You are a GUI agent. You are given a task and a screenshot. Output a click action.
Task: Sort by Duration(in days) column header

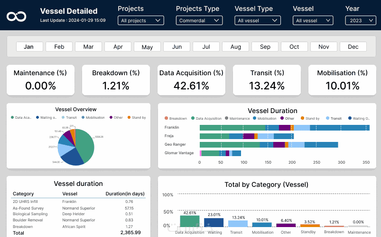click(125, 194)
